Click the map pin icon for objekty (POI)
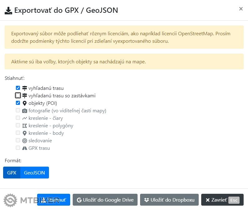The height and width of the screenshot is (210, 248). click(25, 103)
